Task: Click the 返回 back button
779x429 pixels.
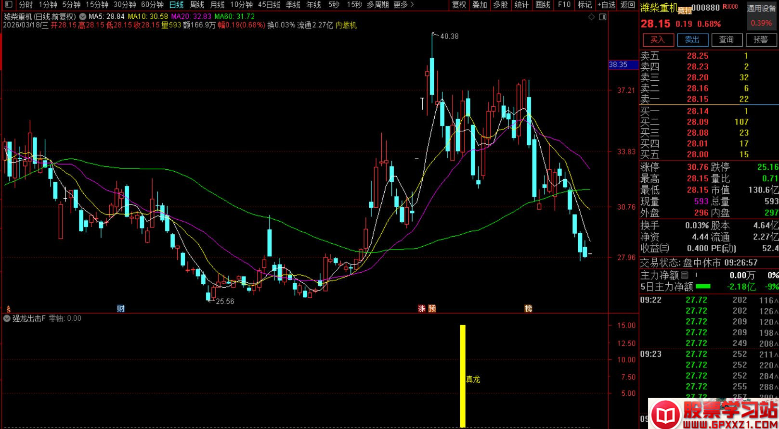Action: (627, 5)
